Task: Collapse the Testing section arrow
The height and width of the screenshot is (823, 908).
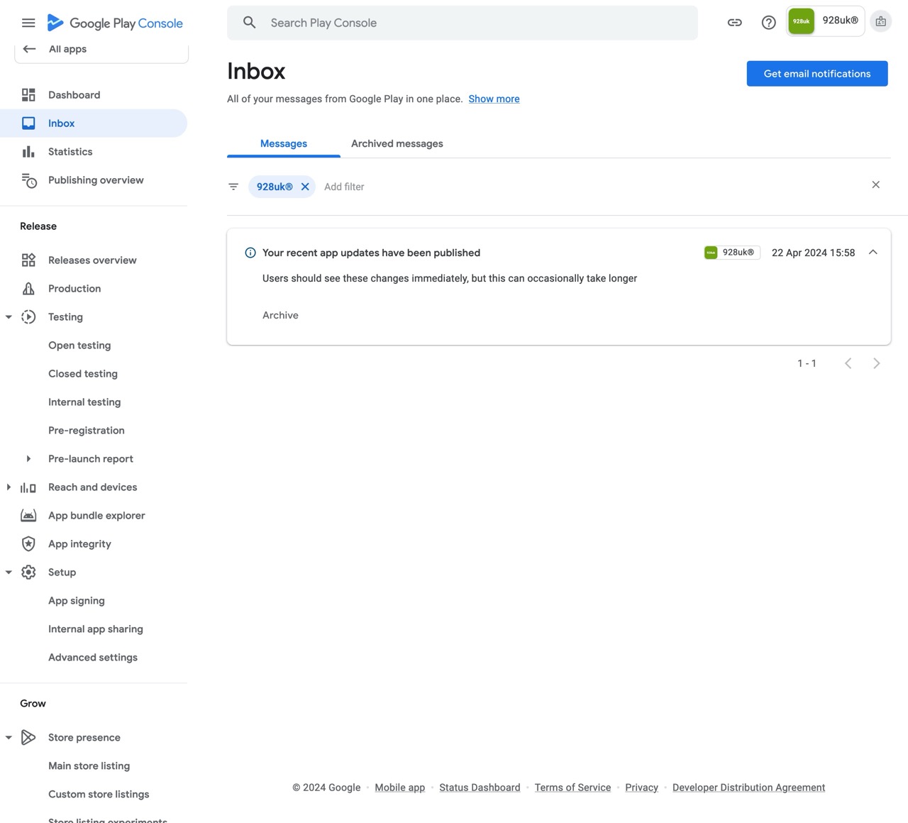Action: 9,317
